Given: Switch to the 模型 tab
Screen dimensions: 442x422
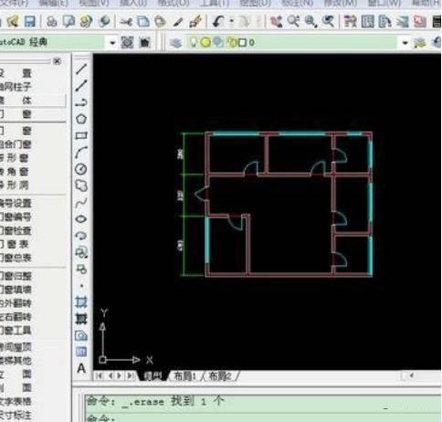Looking at the screenshot, I should 153,376.
